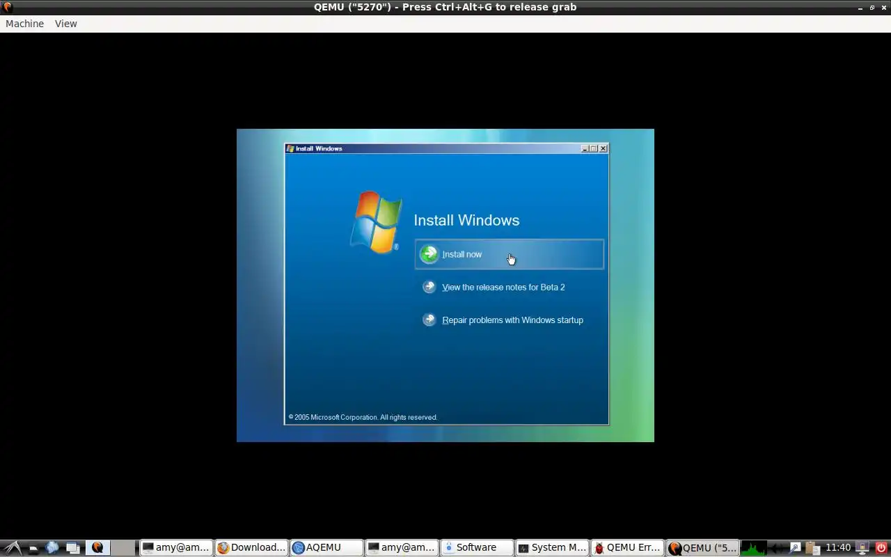Click the red power logout icon

pyautogui.click(x=881, y=547)
